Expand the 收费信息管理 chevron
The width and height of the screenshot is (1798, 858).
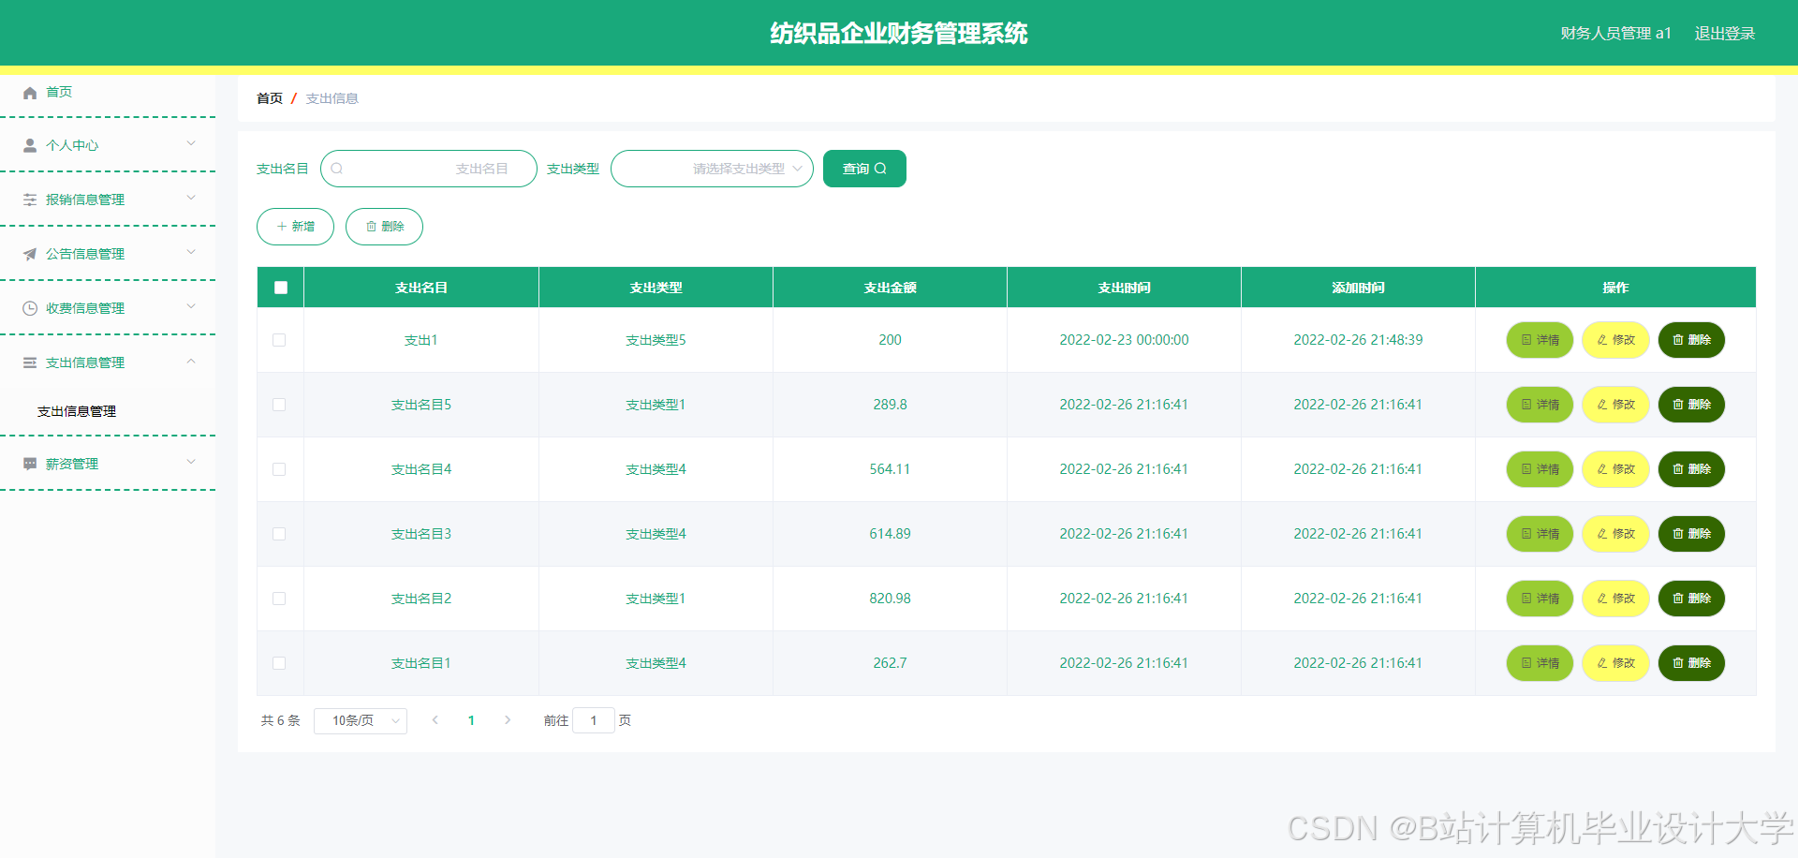[191, 306]
